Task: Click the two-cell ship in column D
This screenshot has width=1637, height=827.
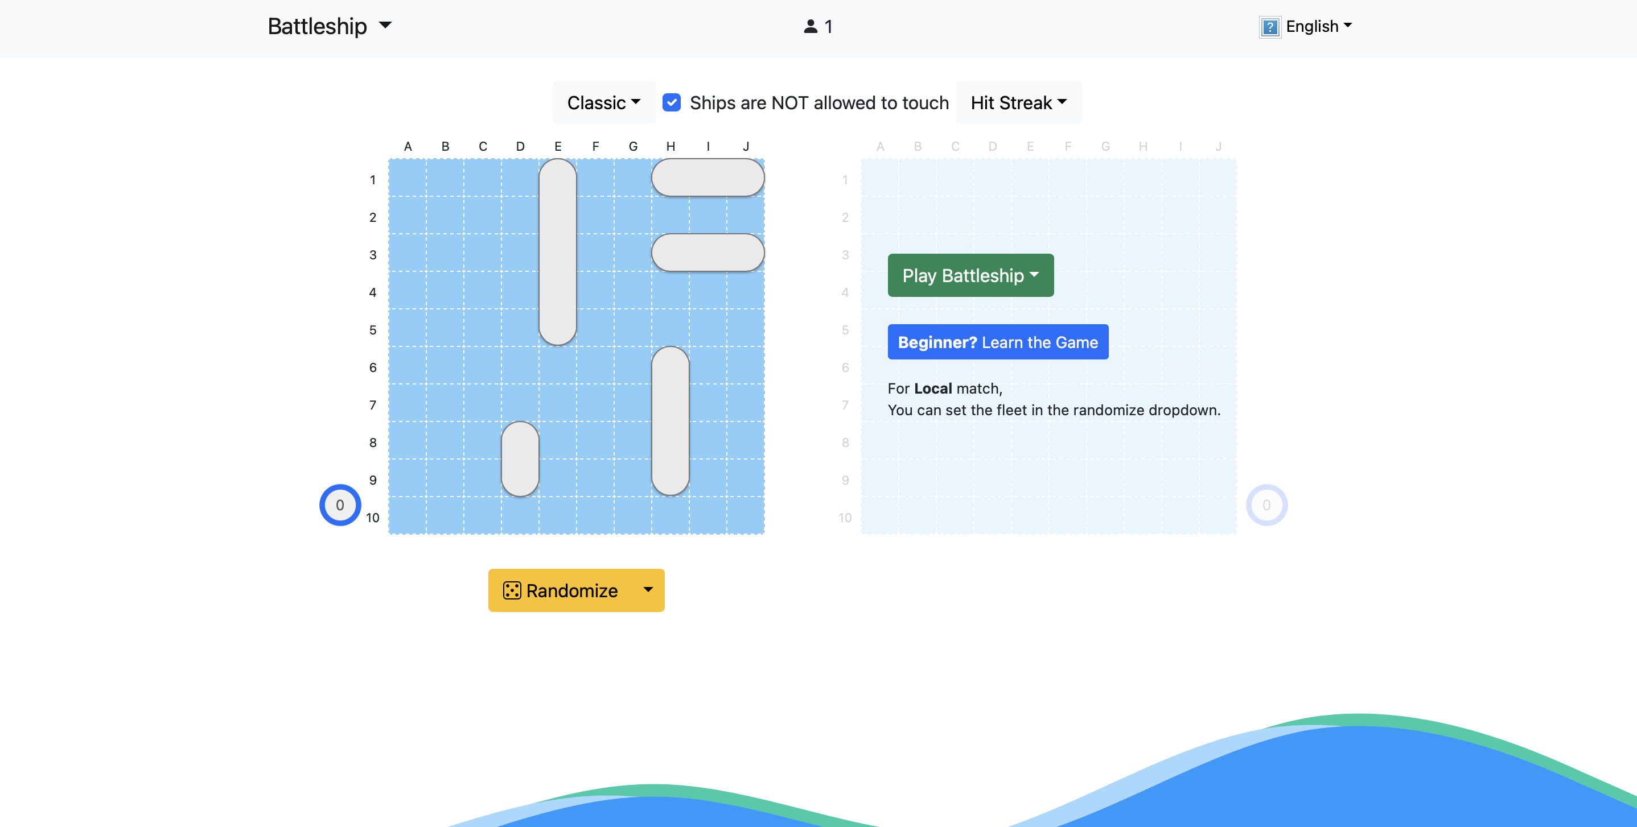Action: click(x=520, y=458)
